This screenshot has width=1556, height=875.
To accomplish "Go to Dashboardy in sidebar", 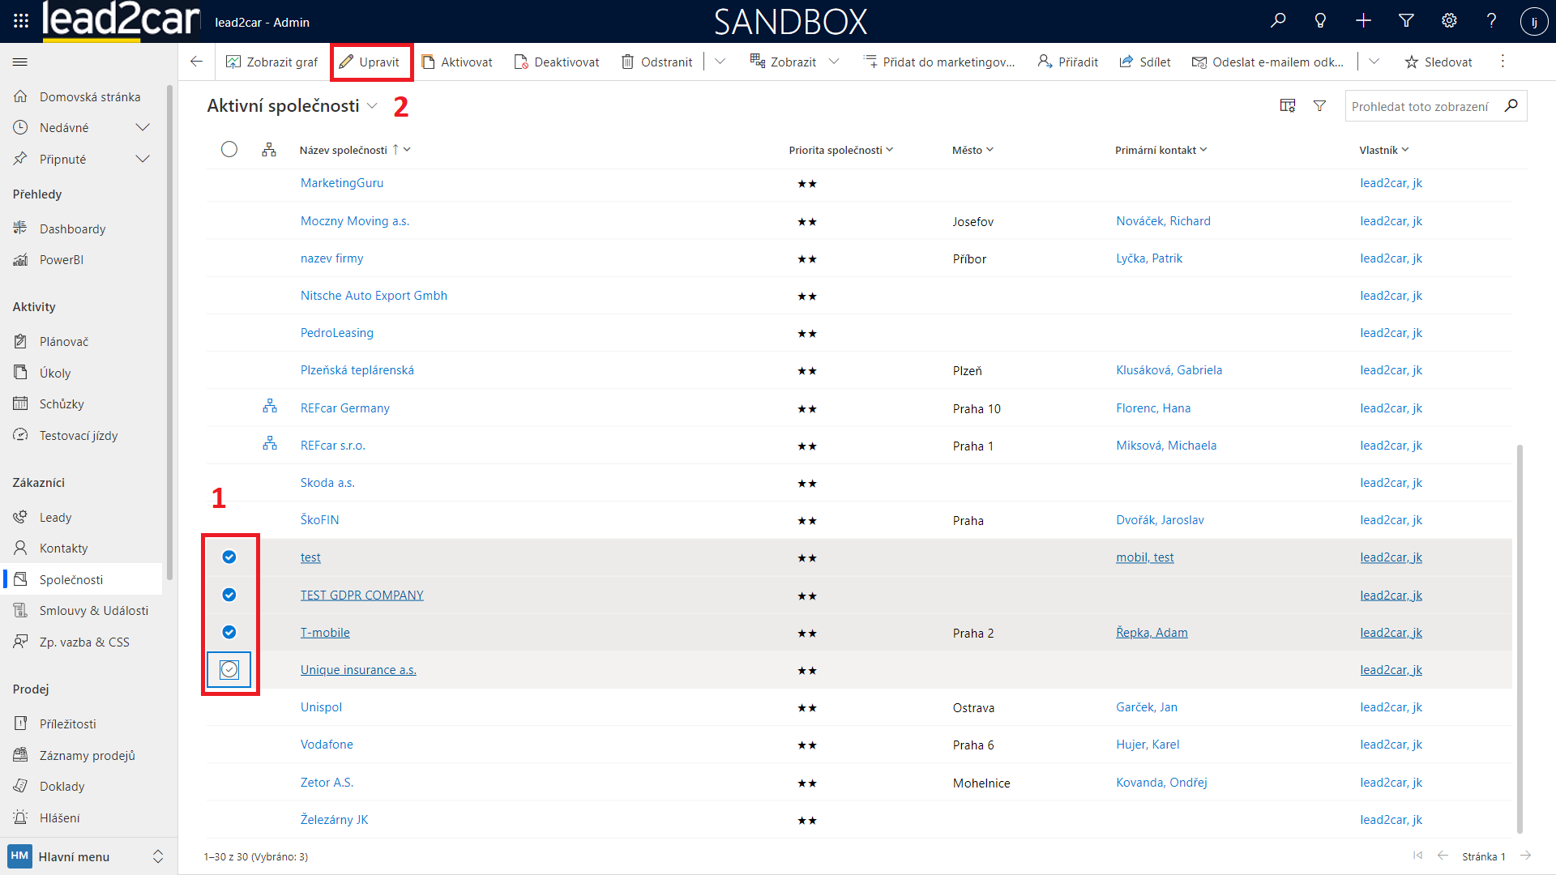I will click(72, 229).
